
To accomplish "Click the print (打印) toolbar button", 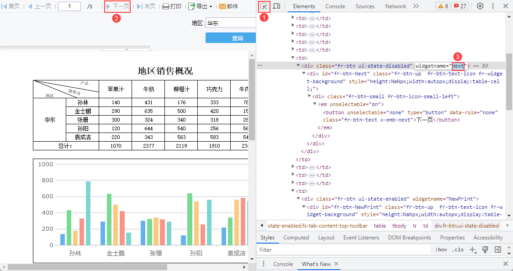I will [172, 6].
